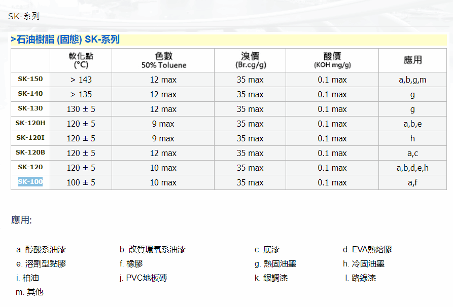Click legend item 'i. 柏油'

[x=27, y=278]
